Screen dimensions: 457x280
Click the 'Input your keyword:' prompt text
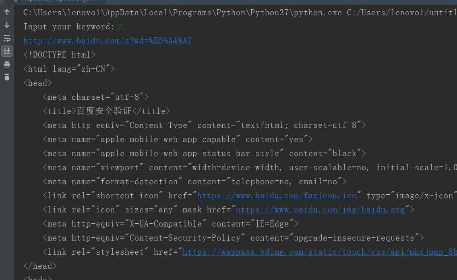point(69,27)
